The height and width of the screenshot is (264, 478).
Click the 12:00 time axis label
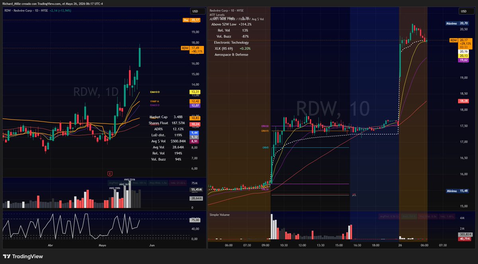pyautogui.click(x=302, y=246)
